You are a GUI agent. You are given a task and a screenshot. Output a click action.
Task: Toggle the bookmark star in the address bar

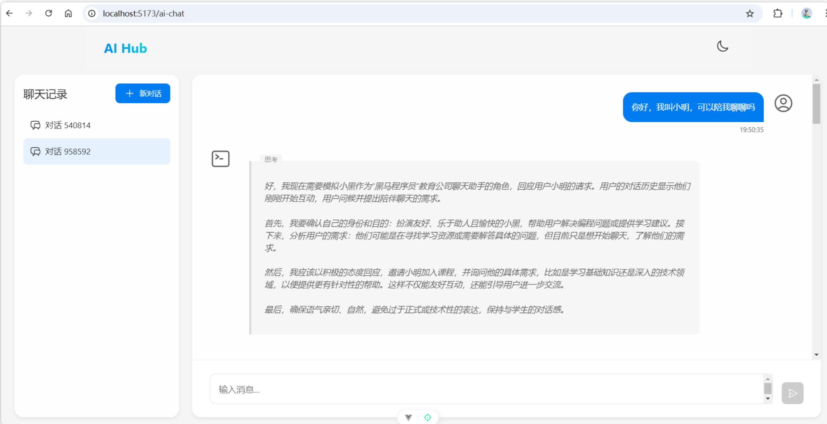click(x=750, y=13)
